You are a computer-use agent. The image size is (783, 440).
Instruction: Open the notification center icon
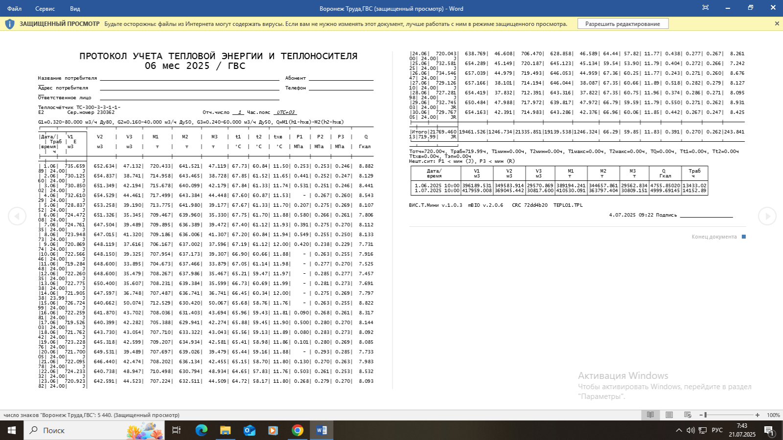[x=769, y=430]
